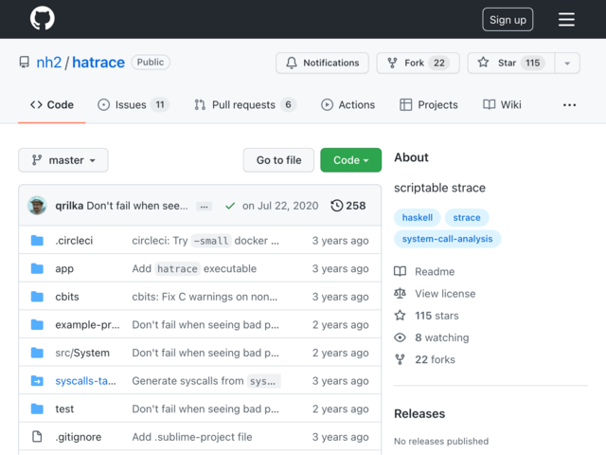Click the Go to file button
Screen dimensions: 606x455
[x=278, y=160]
